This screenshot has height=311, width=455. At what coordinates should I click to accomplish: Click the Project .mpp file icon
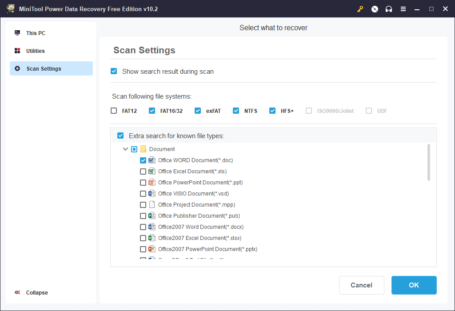152,204
